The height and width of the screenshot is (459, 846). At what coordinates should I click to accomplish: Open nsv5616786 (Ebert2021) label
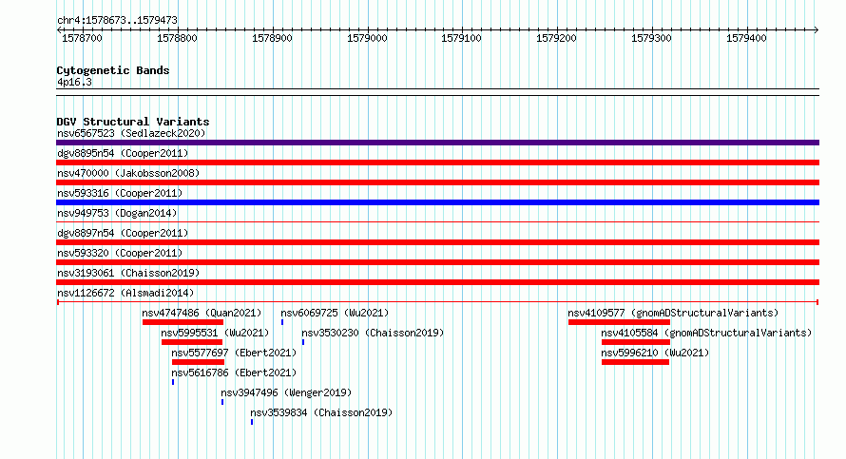(x=234, y=373)
